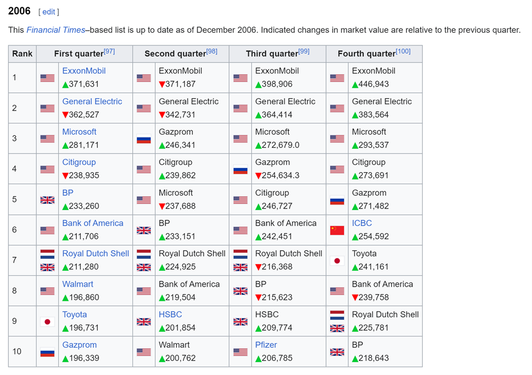Viewport: 532px width, 375px height.
Task: Click the US flag beside the Pfizer link
Action: (241, 352)
